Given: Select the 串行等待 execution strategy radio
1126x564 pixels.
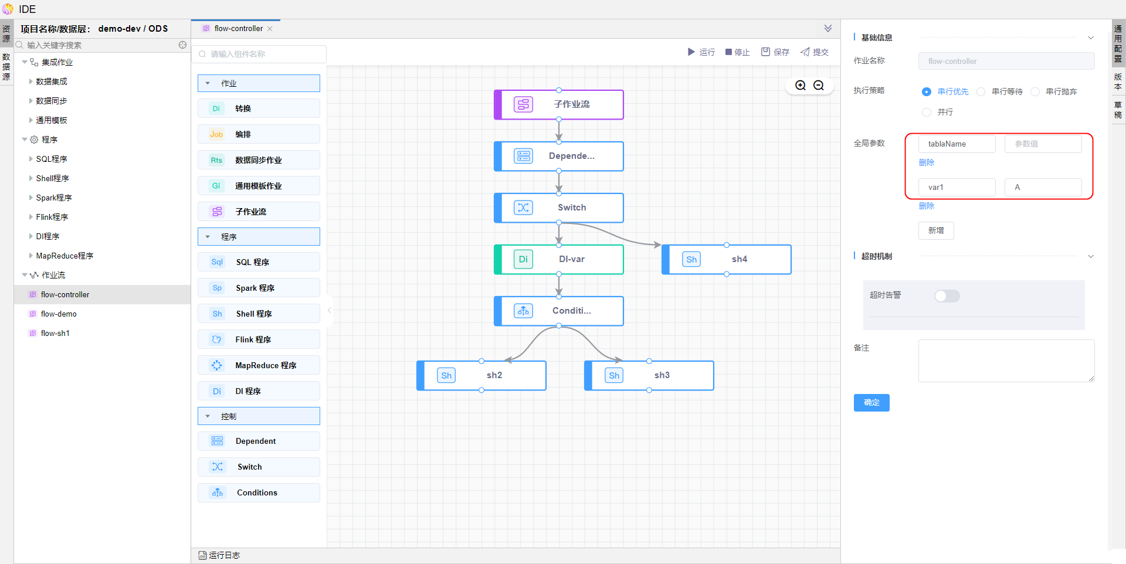Looking at the screenshot, I should tap(981, 91).
